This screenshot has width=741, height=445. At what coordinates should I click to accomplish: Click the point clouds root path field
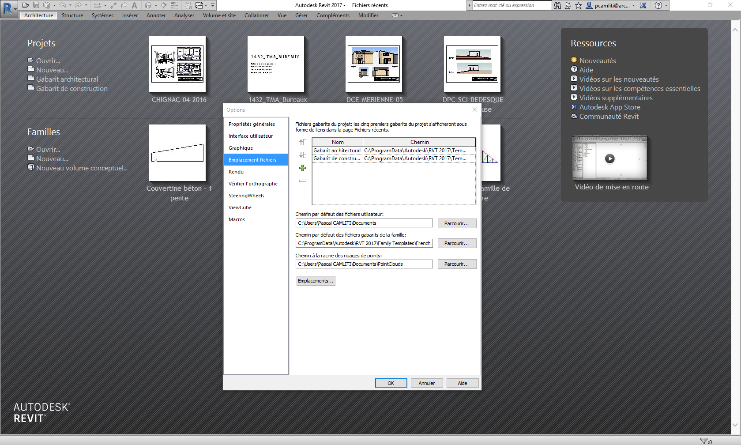[x=364, y=264]
